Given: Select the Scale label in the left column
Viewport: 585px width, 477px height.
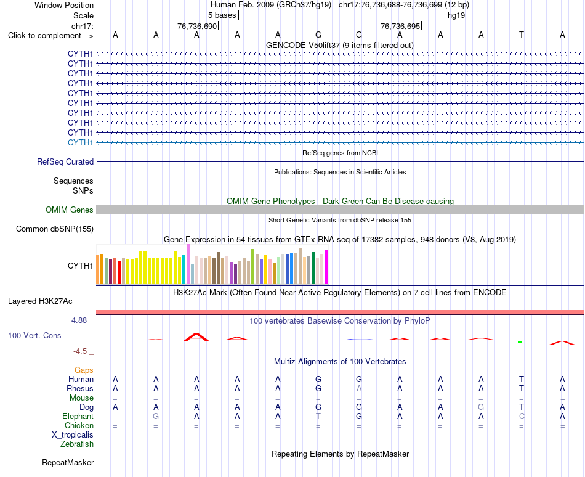Looking at the screenshot, I should click(x=83, y=15).
